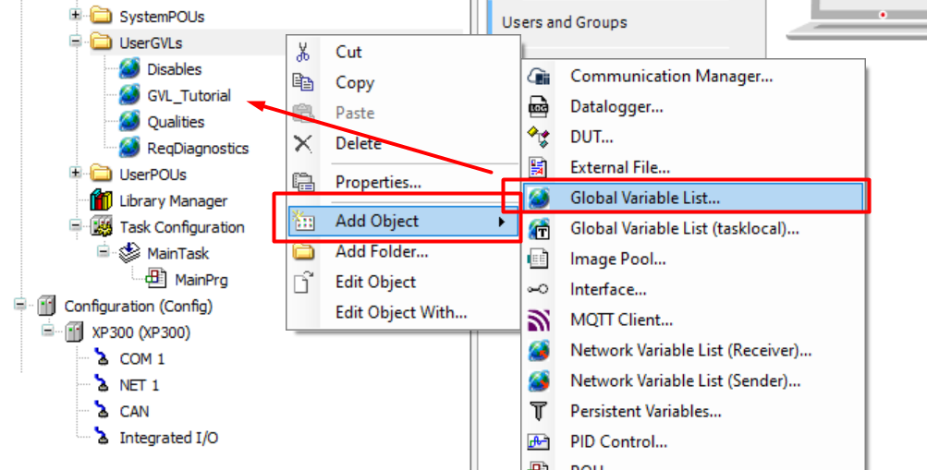The image size is (927, 470).
Task: Collapse the UserGVLs folder
Action: (75, 42)
